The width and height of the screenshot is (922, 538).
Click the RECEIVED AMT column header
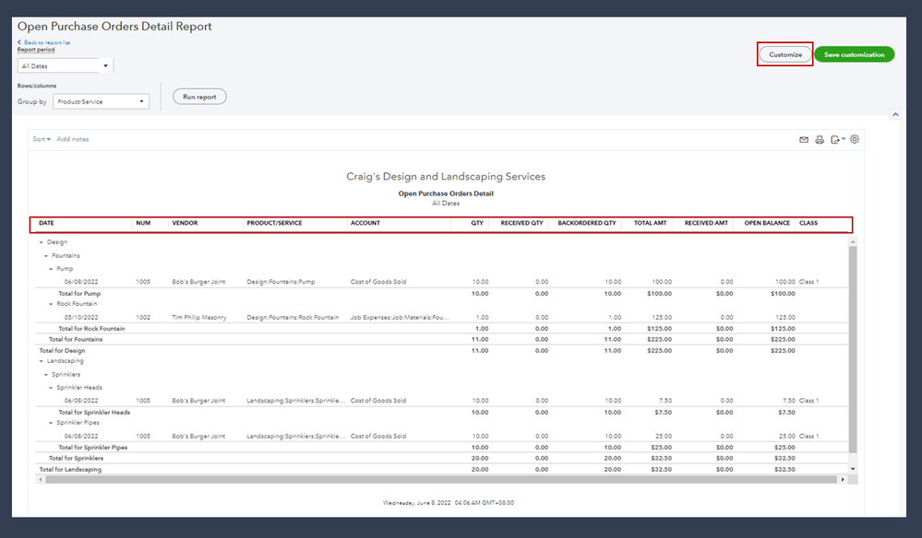click(x=706, y=223)
